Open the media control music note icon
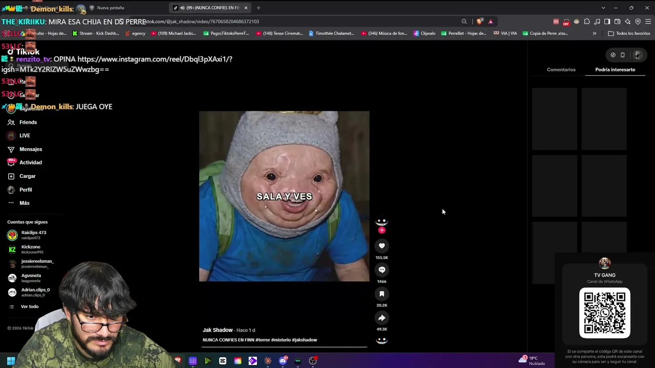 (x=597, y=21)
